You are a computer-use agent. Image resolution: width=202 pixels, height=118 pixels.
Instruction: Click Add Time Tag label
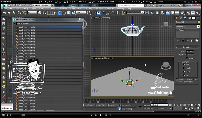127,109
